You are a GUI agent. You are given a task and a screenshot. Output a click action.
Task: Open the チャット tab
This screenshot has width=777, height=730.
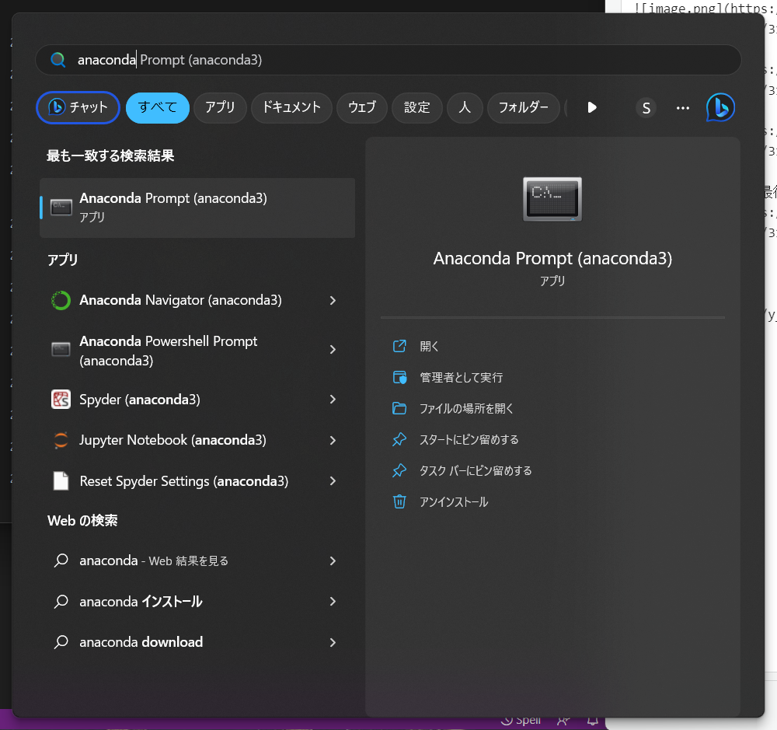click(x=78, y=107)
